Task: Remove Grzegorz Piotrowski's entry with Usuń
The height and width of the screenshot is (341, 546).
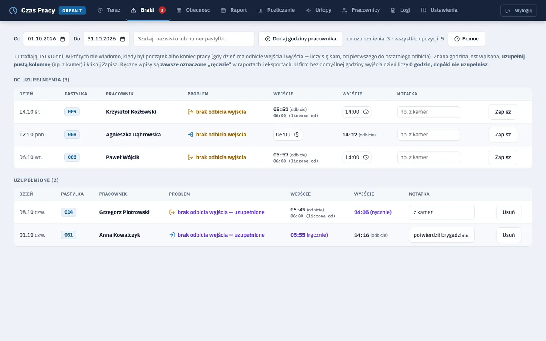Action: (x=509, y=212)
